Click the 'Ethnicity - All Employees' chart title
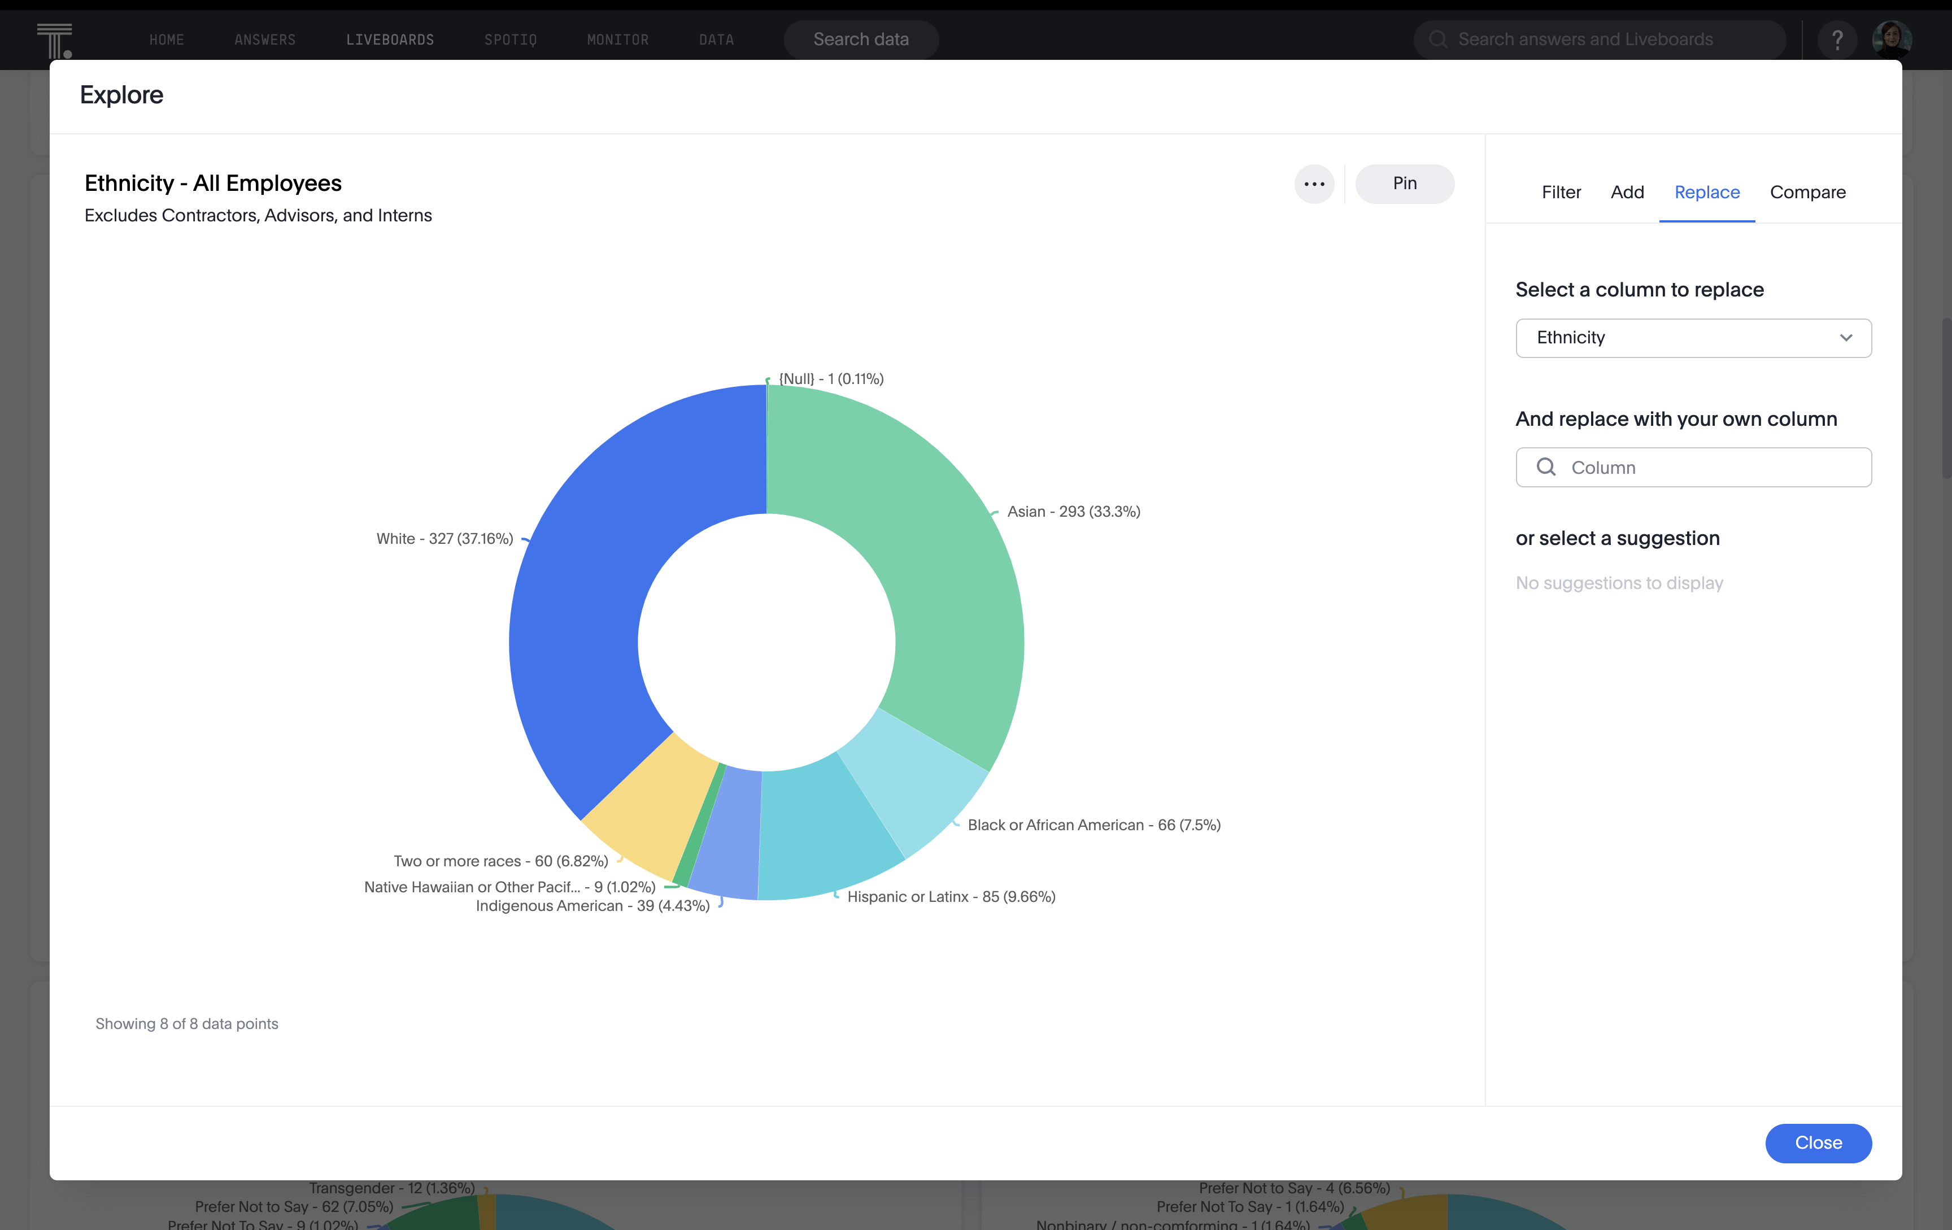 tap(213, 183)
